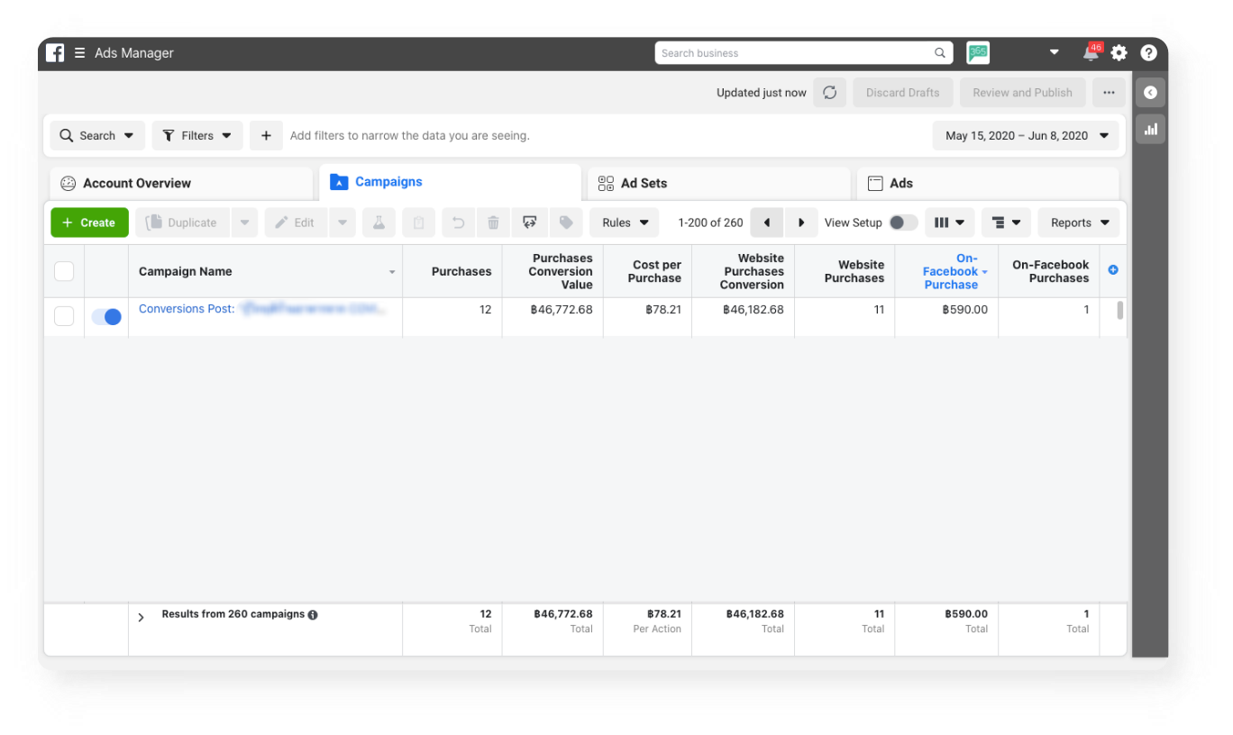Open the green business account avatar

978,53
